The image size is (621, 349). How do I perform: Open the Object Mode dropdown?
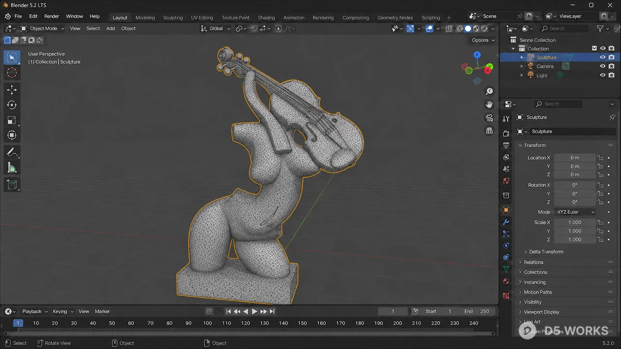click(x=43, y=29)
